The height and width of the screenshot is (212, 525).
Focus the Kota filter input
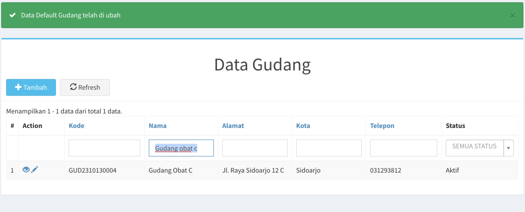pyautogui.click(x=329, y=148)
